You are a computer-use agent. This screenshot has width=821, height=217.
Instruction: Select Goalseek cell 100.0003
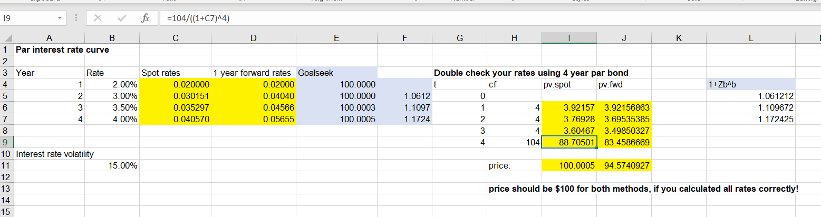pos(336,107)
